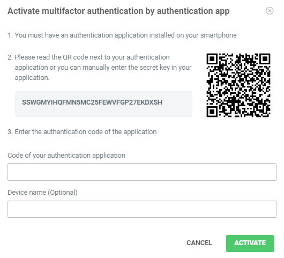This screenshot has width=284, height=258.
Task: Click the QR code's small bottom-right alignment square
Action: (x=260, y=107)
